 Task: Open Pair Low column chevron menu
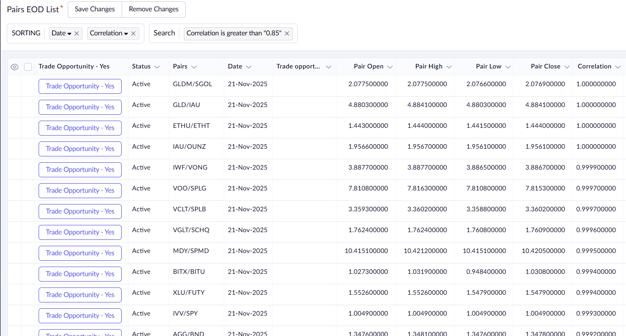pyautogui.click(x=508, y=67)
